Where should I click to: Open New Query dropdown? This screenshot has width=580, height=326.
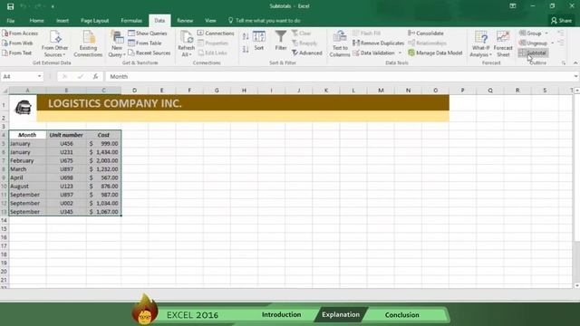117,43
